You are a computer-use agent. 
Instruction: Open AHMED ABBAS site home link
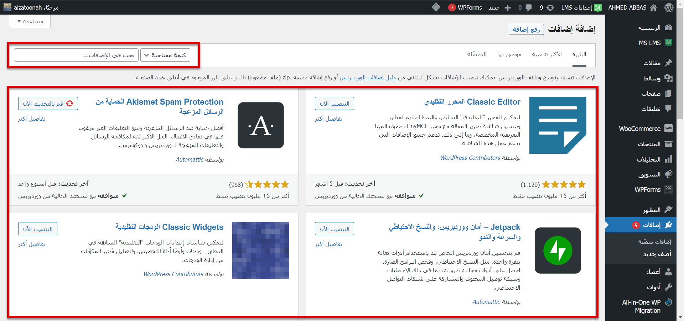(x=632, y=7)
